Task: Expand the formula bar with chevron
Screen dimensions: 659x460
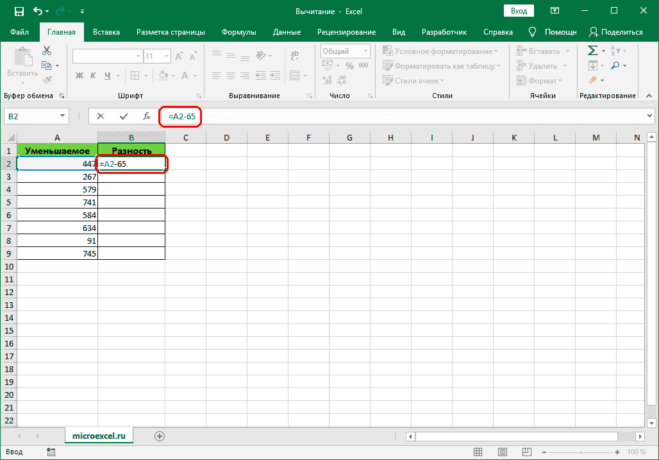Action: 649,116
